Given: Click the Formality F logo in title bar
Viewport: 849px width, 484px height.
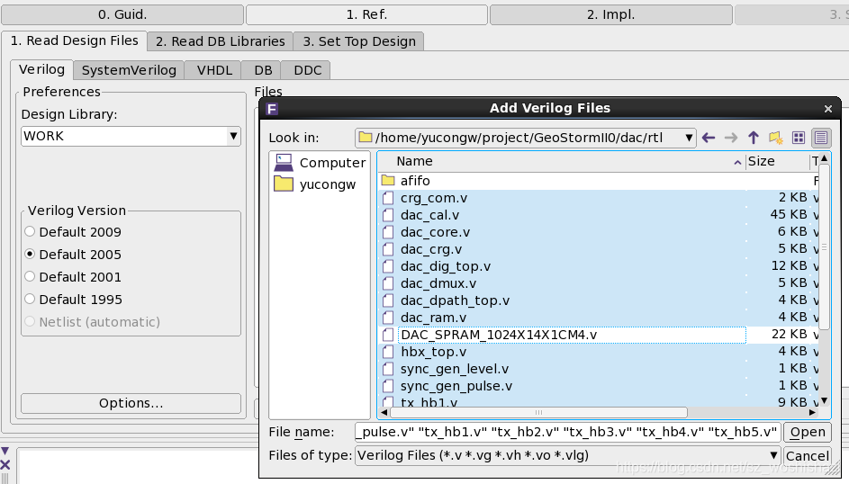Looking at the screenshot, I should pyautogui.click(x=272, y=109).
